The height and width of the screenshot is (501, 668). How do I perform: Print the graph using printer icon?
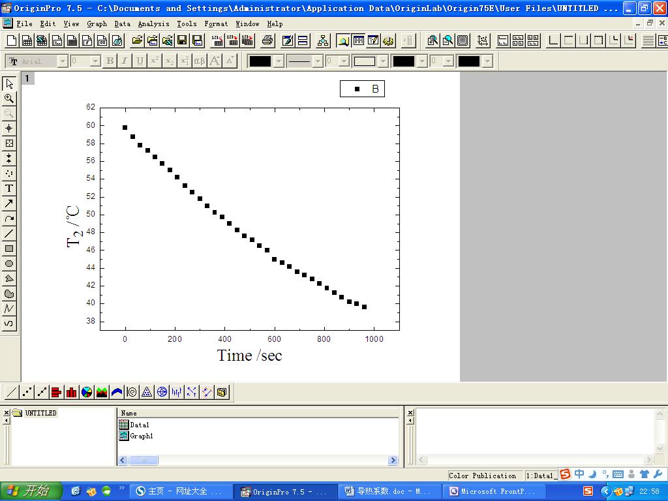(x=267, y=40)
